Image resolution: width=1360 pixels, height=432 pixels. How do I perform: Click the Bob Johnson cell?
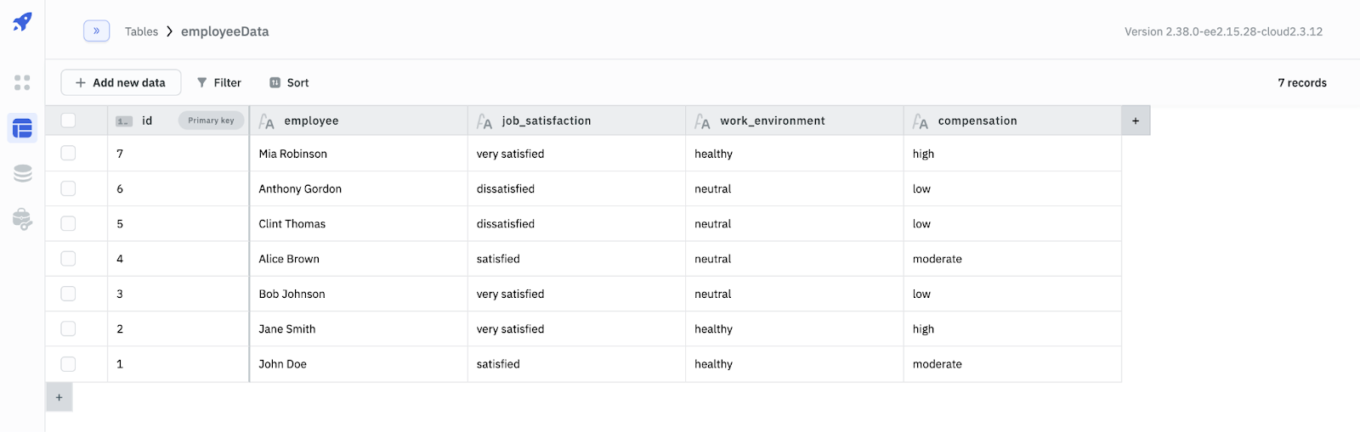(x=359, y=294)
